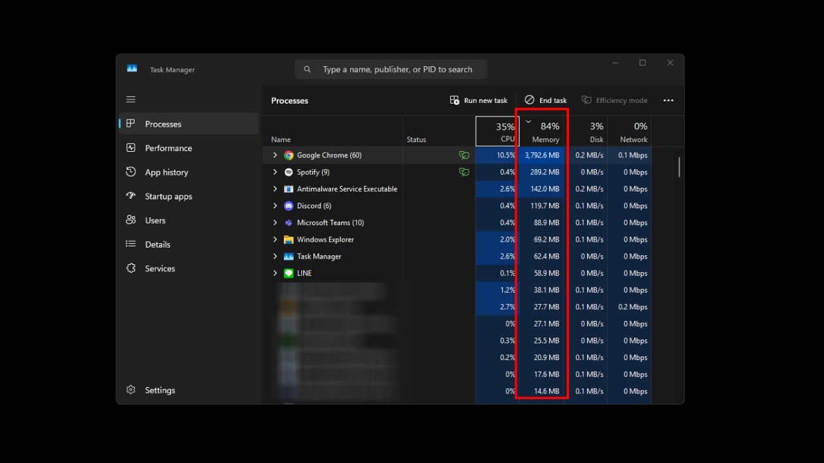Viewport: 824px width, 463px height.
Task: Sort by the Name column header
Action: [333, 131]
